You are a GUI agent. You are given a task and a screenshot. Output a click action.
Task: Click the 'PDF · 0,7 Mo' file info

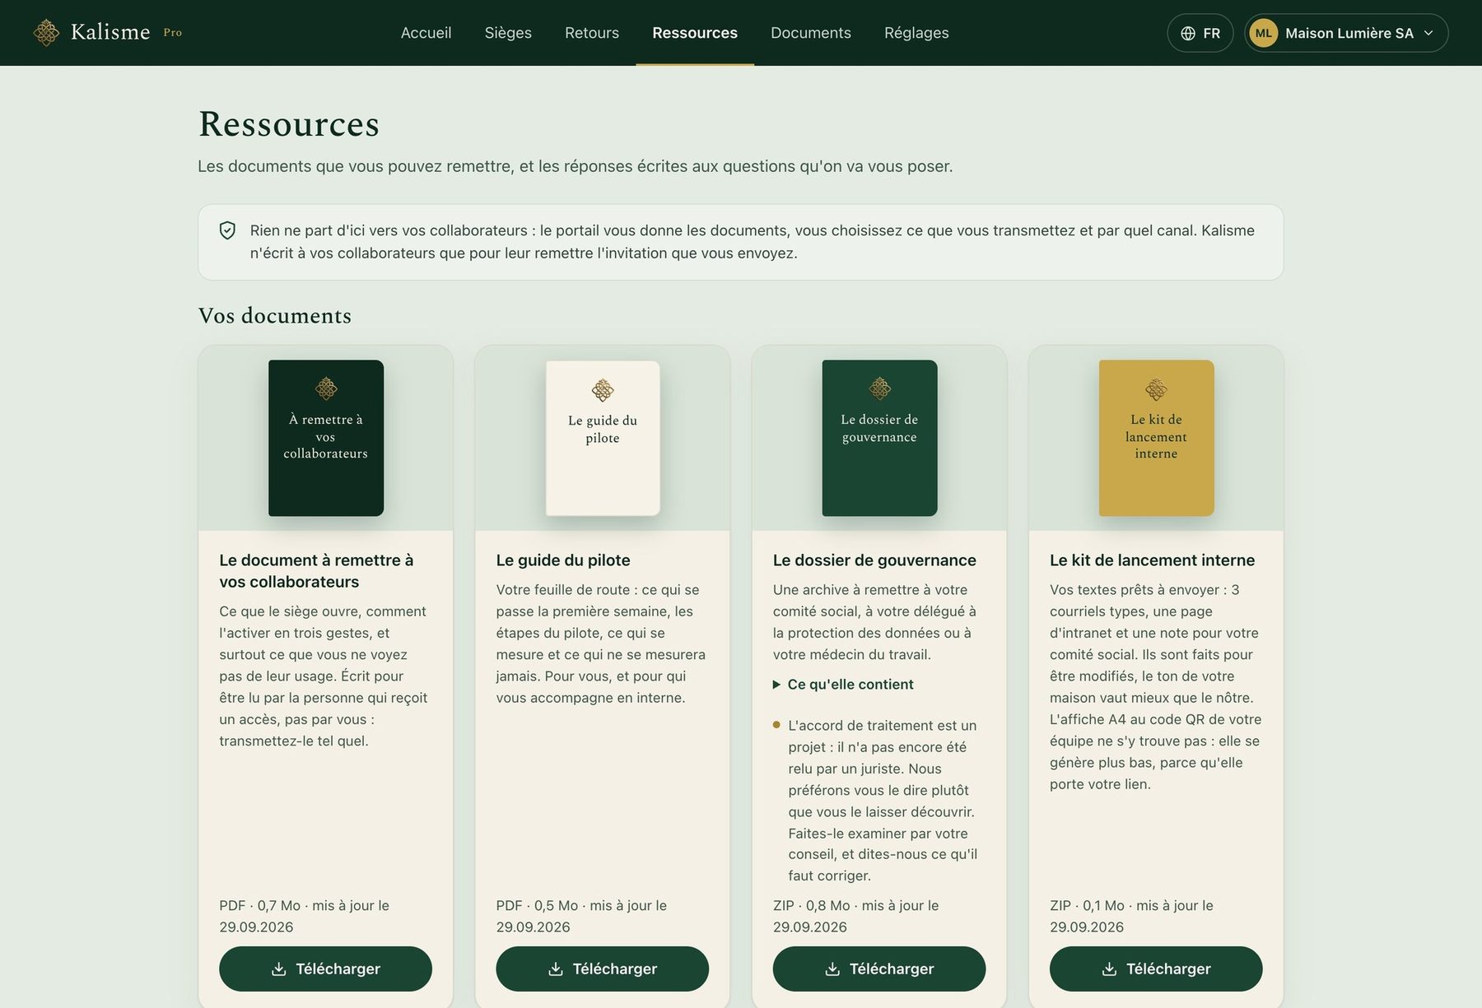coord(305,916)
